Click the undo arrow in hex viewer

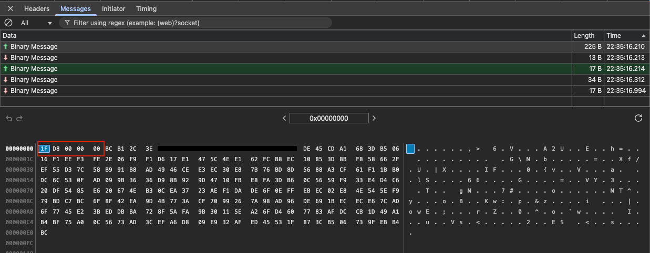9,119
